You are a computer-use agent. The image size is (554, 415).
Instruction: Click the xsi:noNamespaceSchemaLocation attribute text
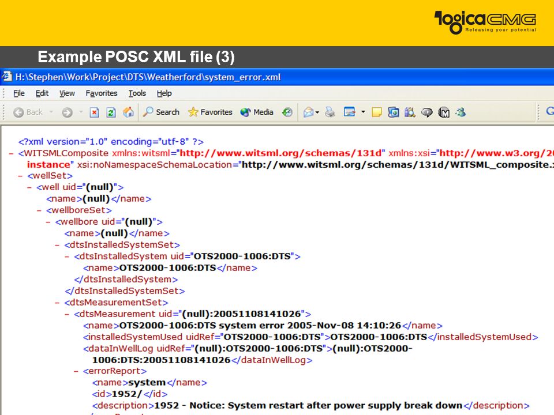tap(155, 165)
